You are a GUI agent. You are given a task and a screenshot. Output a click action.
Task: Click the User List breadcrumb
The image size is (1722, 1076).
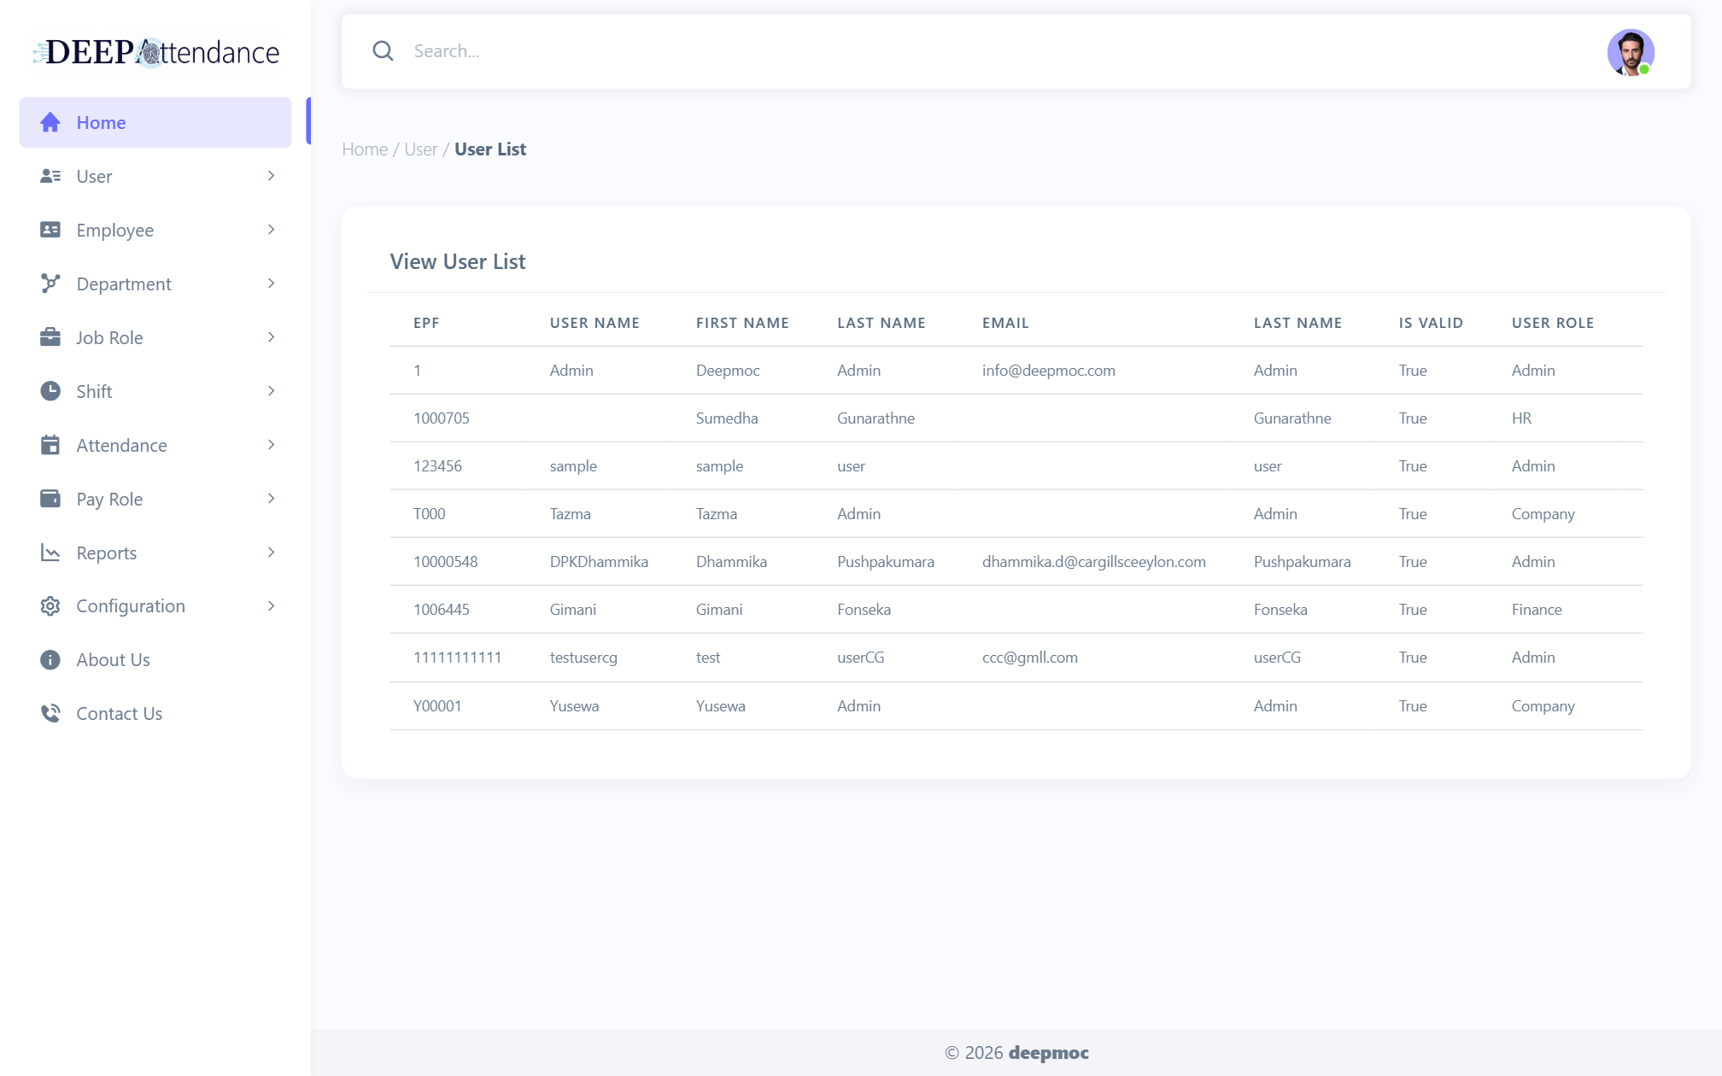point(490,149)
